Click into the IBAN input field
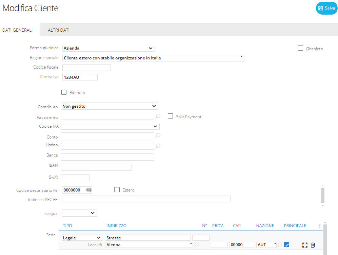338x255 pixels. click(96, 167)
